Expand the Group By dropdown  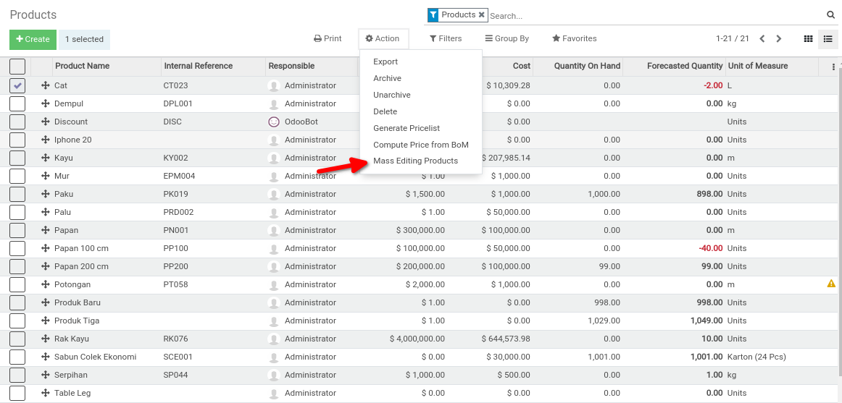click(x=507, y=39)
